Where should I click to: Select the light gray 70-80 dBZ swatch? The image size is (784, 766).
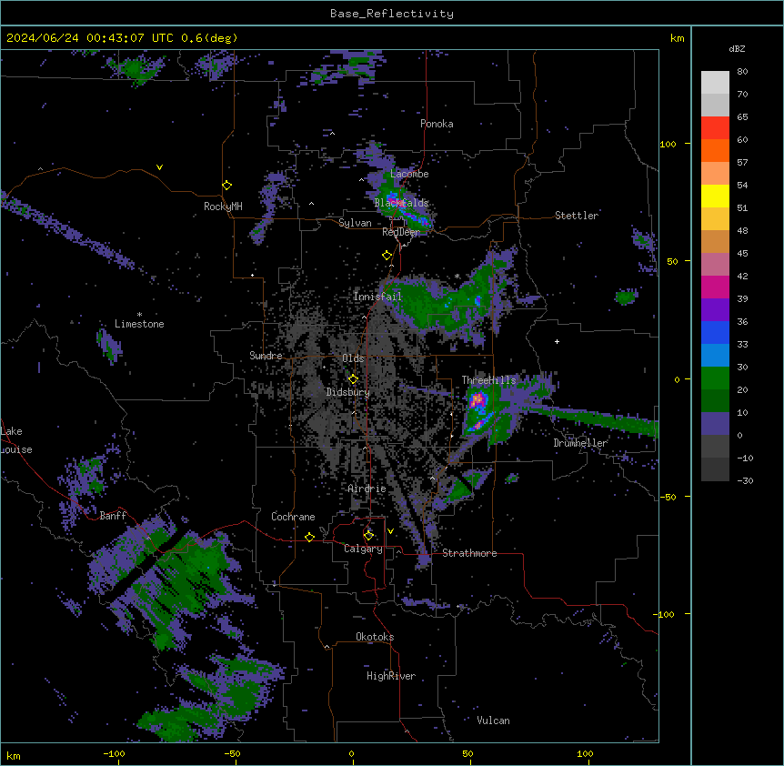[x=715, y=83]
